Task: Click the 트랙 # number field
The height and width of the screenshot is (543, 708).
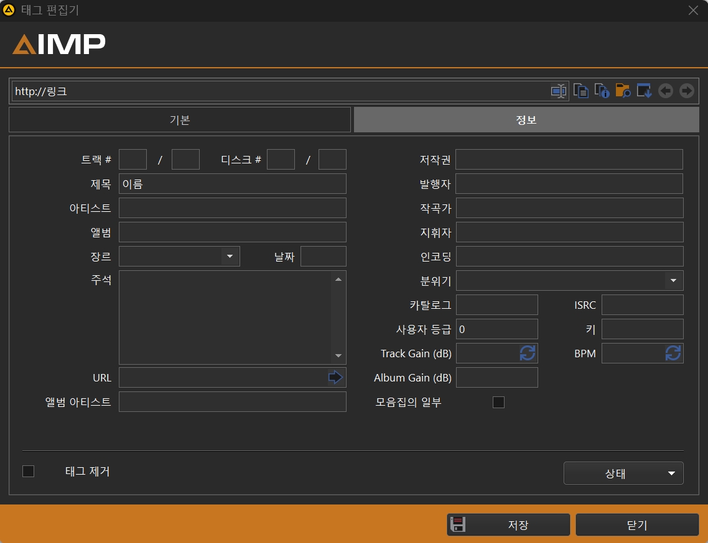Action: [x=133, y=159]
